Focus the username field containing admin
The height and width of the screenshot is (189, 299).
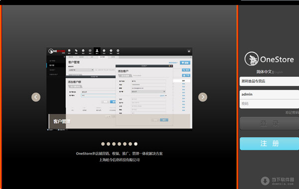point(269,95)
